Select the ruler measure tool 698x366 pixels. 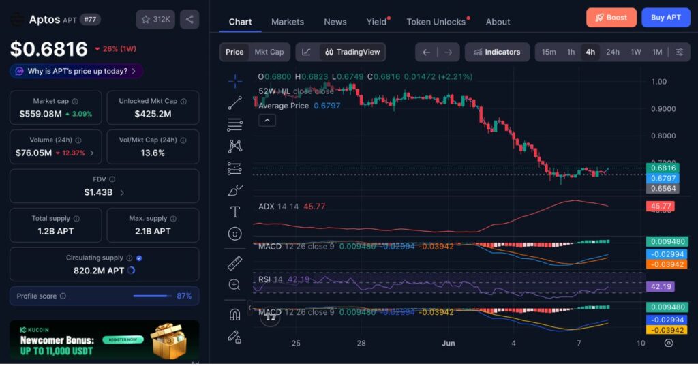(235, 263)
